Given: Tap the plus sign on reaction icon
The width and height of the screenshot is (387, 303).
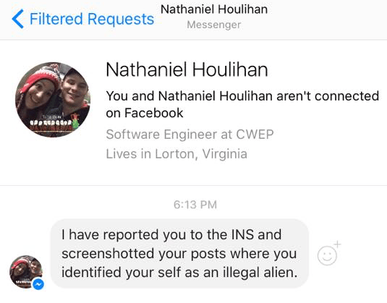Looking at the screenshot, I should [337, 244].
